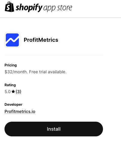Select the Developer section heading

[x=14, y=105]
